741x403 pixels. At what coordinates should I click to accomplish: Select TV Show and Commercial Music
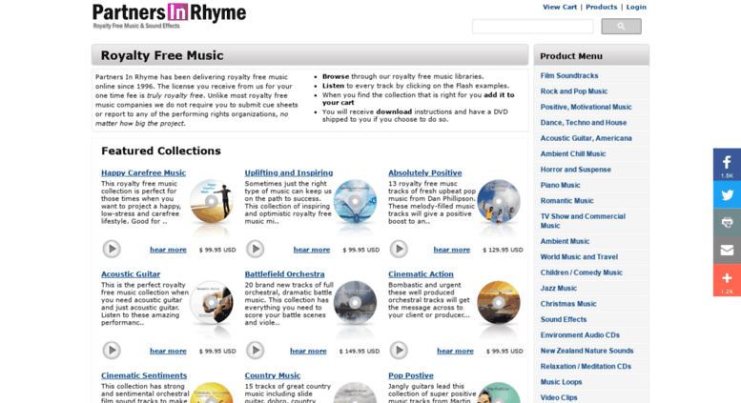coord(583,221)
